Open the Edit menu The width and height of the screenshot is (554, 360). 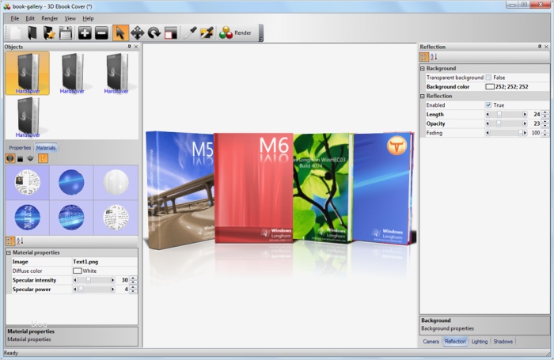(30, 18)
